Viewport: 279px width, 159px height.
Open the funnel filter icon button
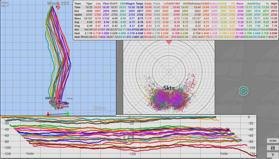click(272, 155)
